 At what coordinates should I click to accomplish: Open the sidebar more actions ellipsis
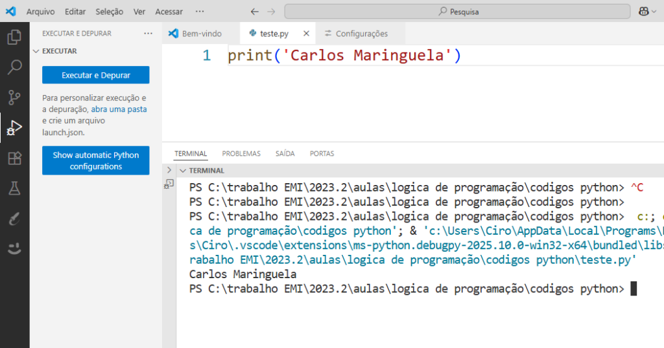148,34
